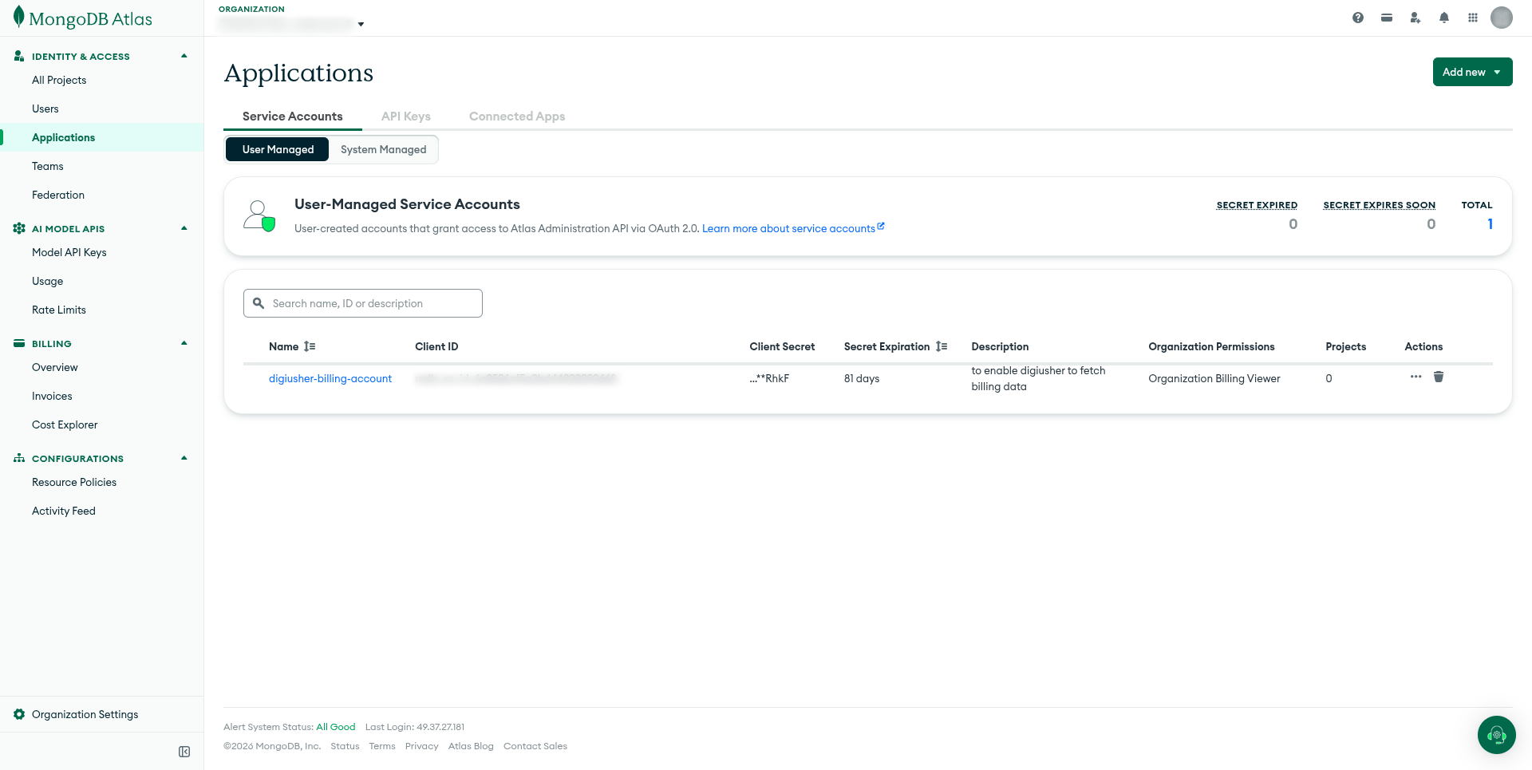Open the Contact Sales footer link
Screen dimensions: 1532x770
pyautogui.click(x=535, y=746)
